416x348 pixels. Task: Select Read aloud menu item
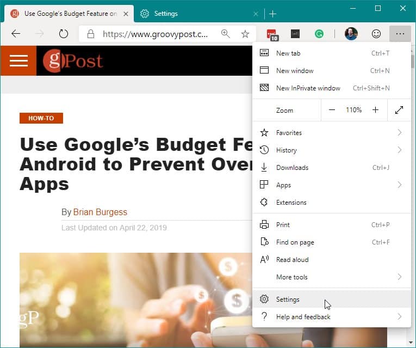pos(332,260)
